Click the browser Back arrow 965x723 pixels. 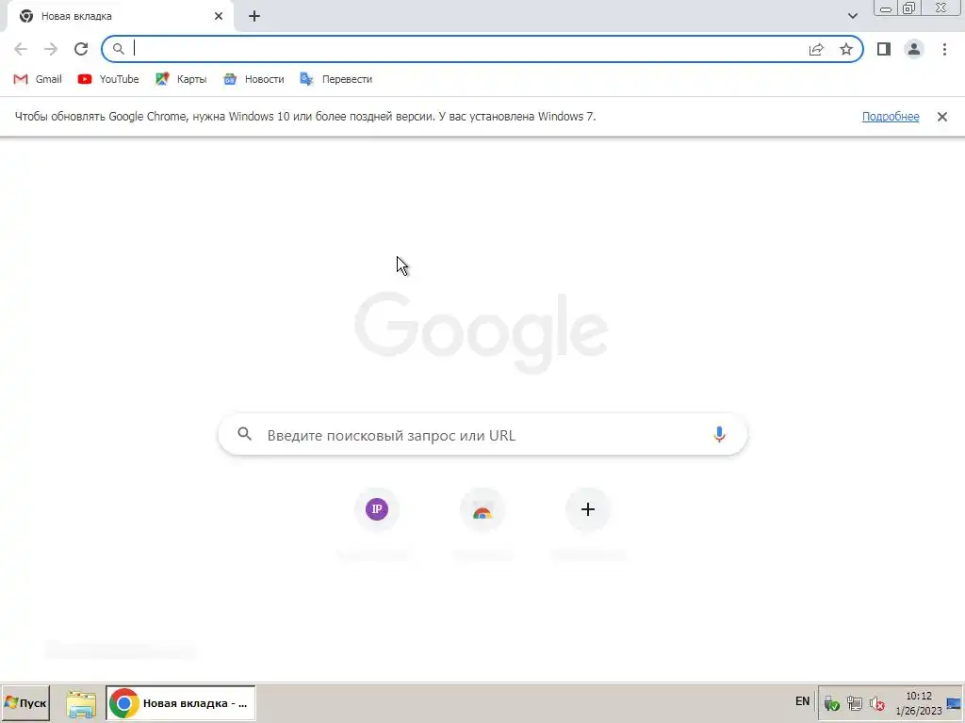[x=21, y=49]
